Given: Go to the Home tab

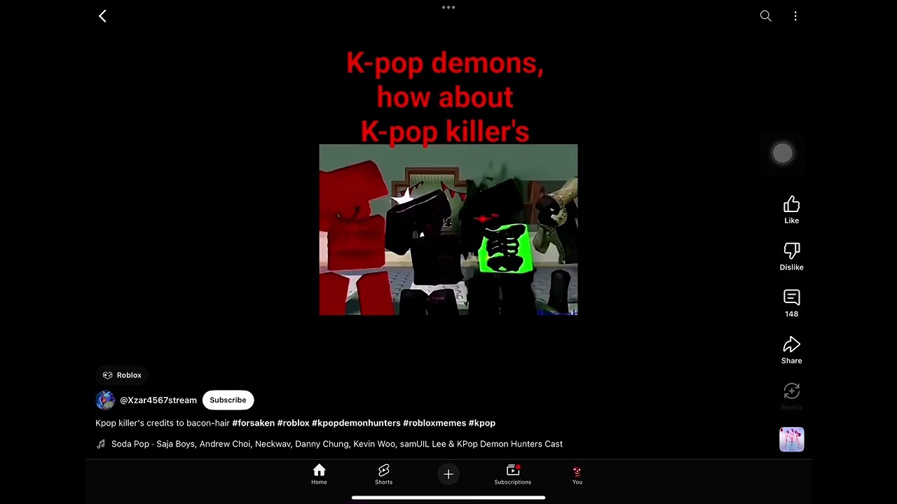Looking at the screenshot, I should tap(319, 474).
